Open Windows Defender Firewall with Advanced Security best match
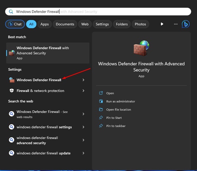Image resolution: width=197 pixels, height=171 pixels. [x=48, y=53]
